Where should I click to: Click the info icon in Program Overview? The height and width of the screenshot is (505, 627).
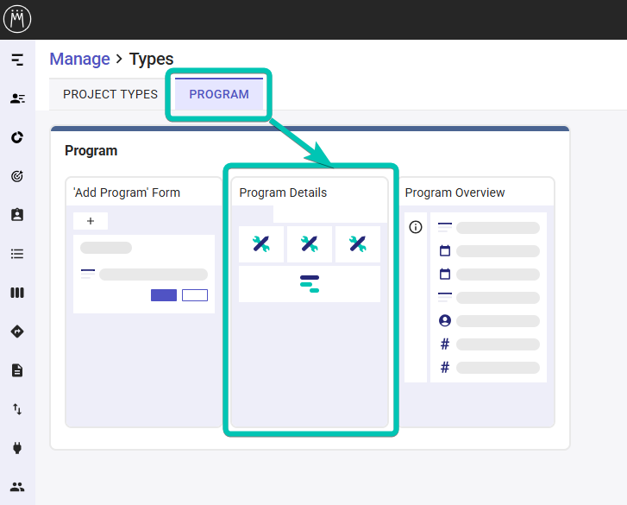click(416, 227)
